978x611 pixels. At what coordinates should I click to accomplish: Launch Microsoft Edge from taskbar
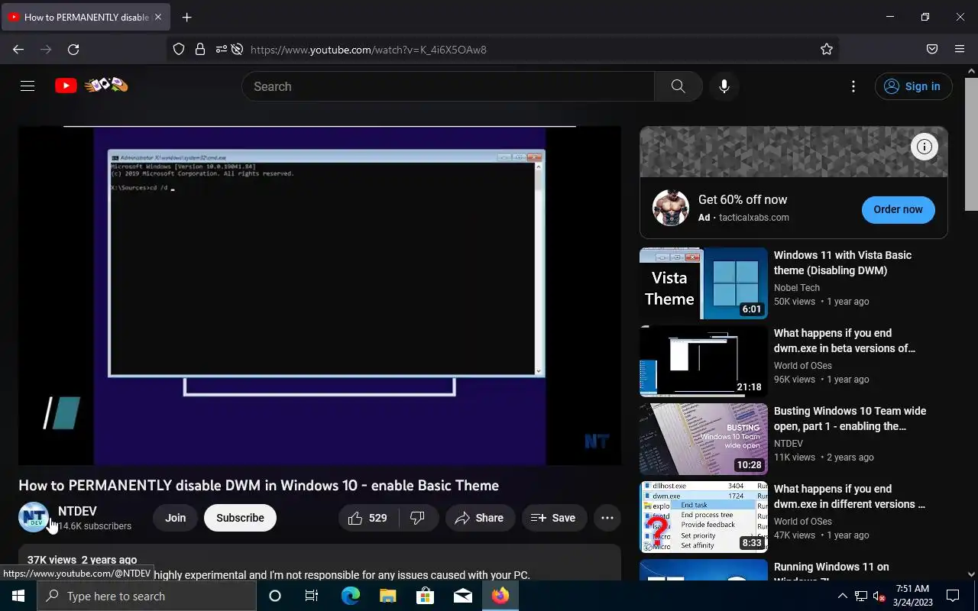click(x=350, y=596)
